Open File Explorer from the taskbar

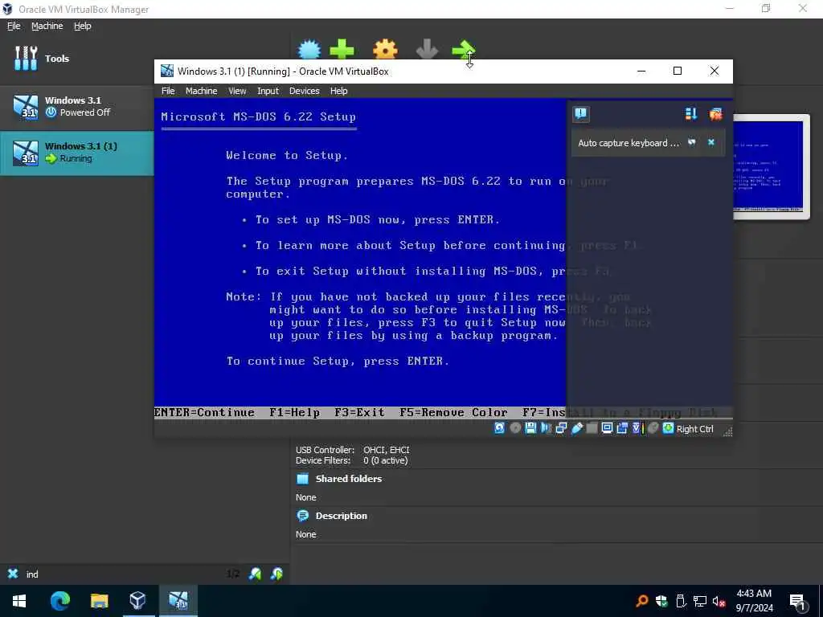pyautogui.click(x=99, y=601)
